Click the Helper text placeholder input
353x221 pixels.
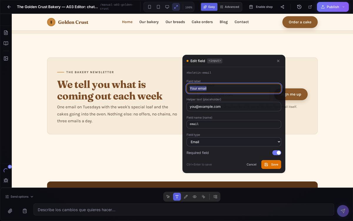[x=234, y=106]
